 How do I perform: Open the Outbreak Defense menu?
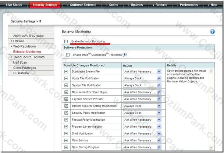click(x=82, y=5)
